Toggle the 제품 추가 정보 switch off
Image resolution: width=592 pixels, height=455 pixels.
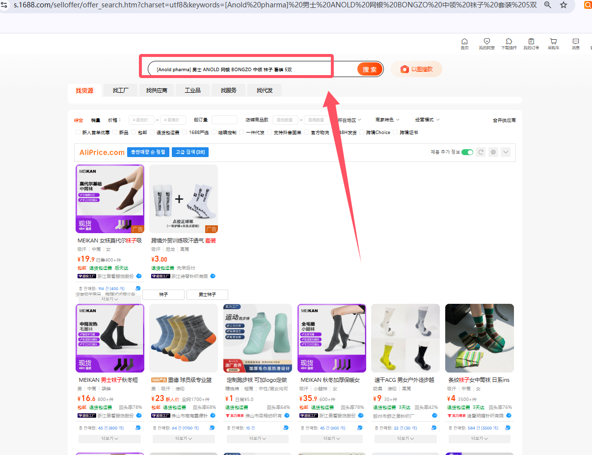[x=467, y=152]
